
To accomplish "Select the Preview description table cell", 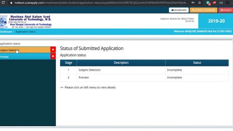I will [x=121, y=78].
